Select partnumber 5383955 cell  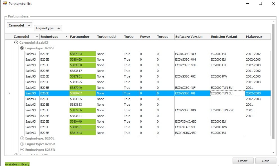(x=82, y=99)
